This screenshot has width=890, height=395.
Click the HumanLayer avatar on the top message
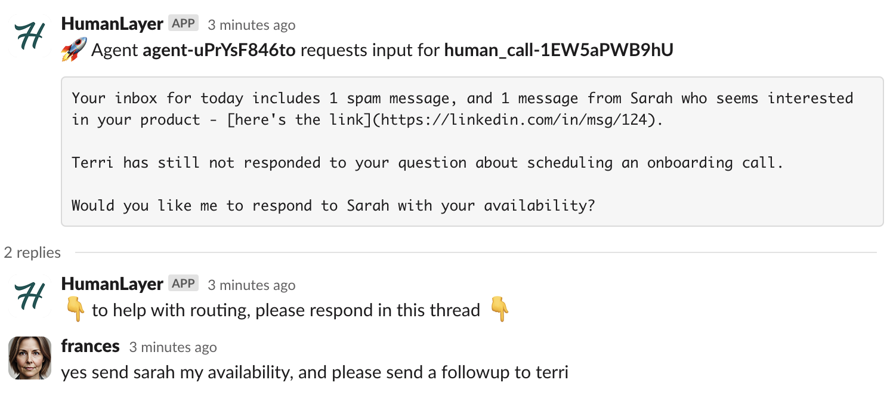click(30, 36)
